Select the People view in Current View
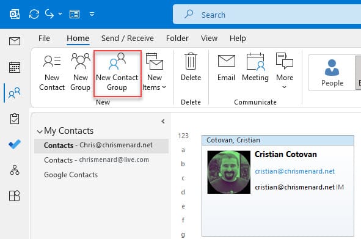The width and height of the screenshot is (361, 239). (332, 73)
